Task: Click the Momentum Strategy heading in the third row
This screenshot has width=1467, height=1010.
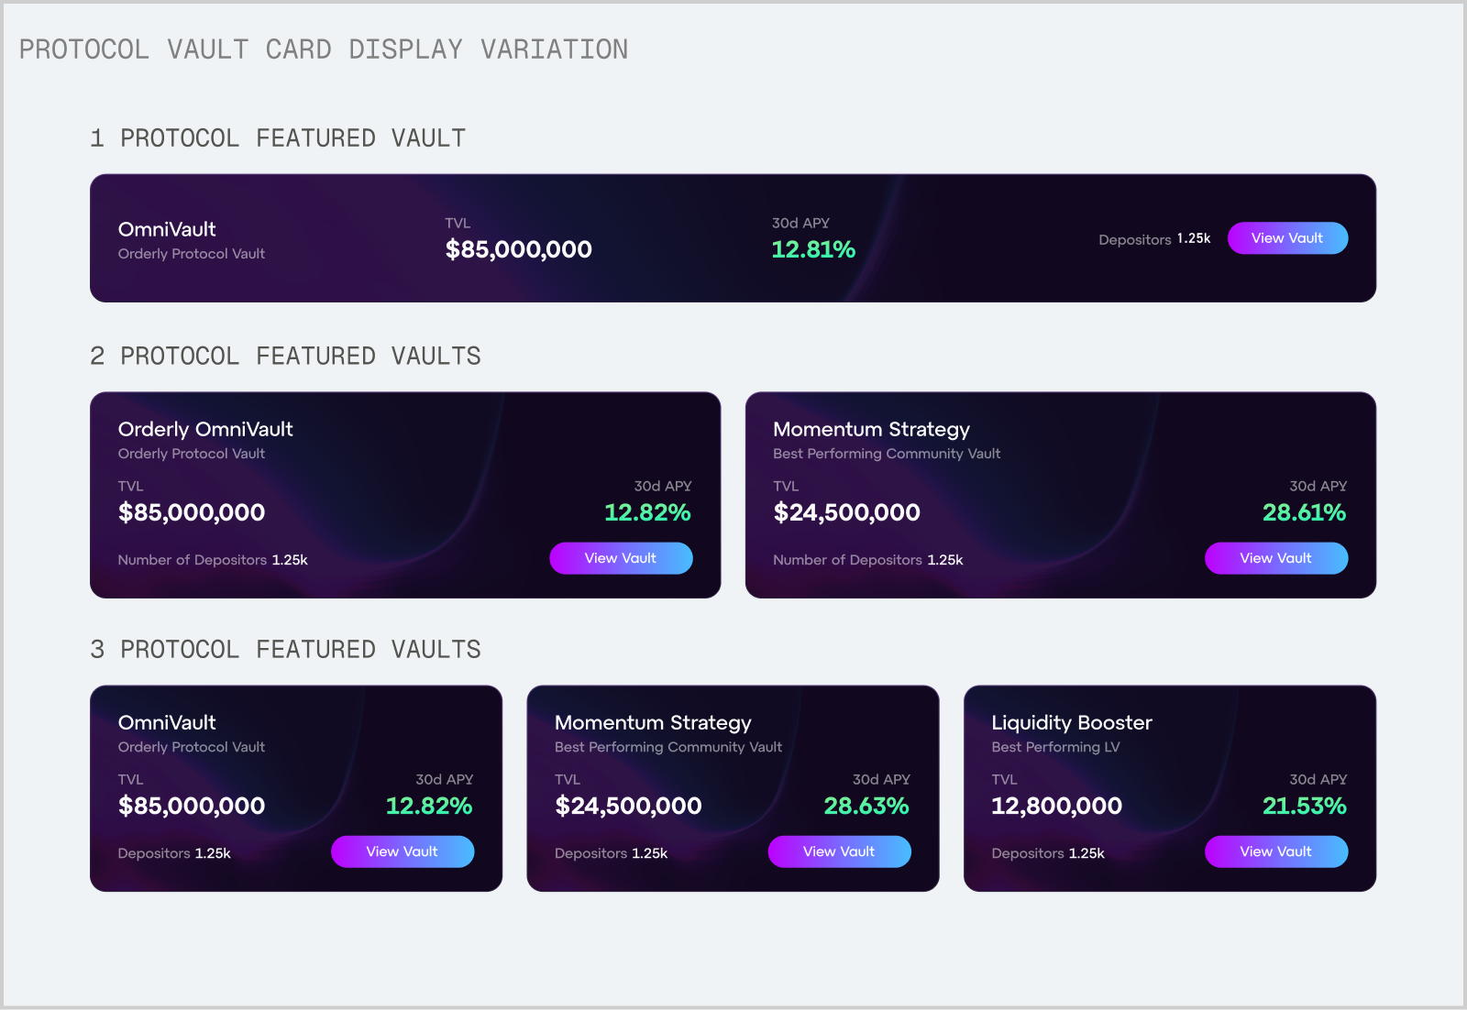Action: [652, 722]
